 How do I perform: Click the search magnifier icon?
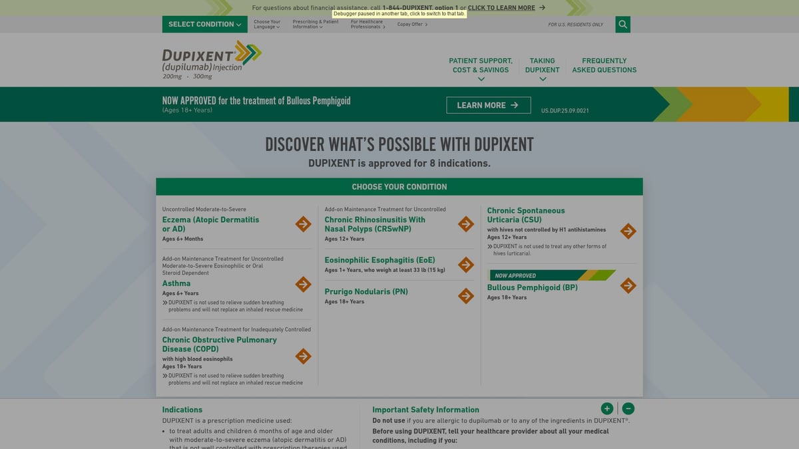click(623, 25)
